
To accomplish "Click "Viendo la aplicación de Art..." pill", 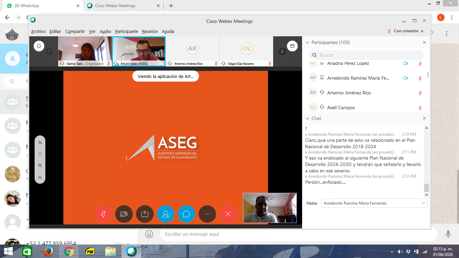I will tap(166, 76).
